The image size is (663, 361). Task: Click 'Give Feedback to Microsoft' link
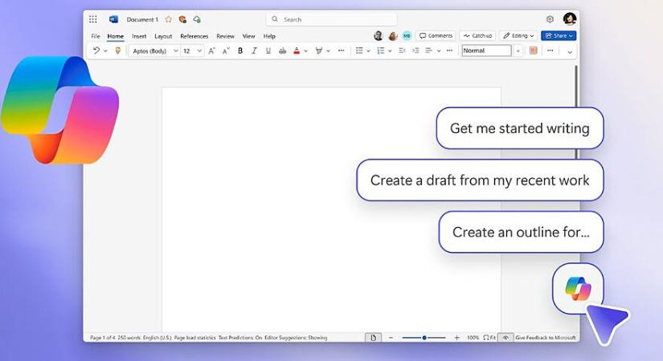click(546, 338)
